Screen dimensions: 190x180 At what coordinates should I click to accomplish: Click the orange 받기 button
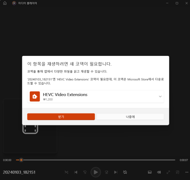click(x=61, y=117)
